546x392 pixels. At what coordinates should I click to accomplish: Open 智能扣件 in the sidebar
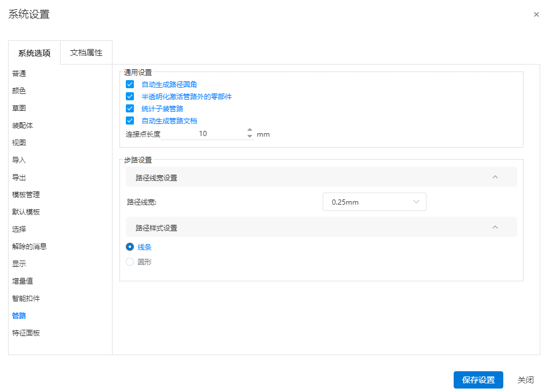26,299
